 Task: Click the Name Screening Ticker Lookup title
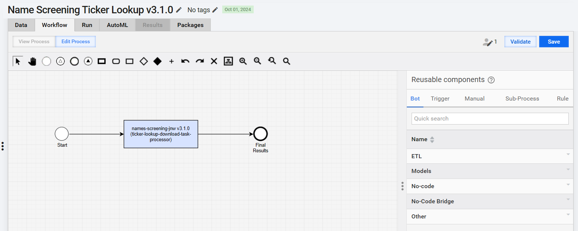point(90,10)
